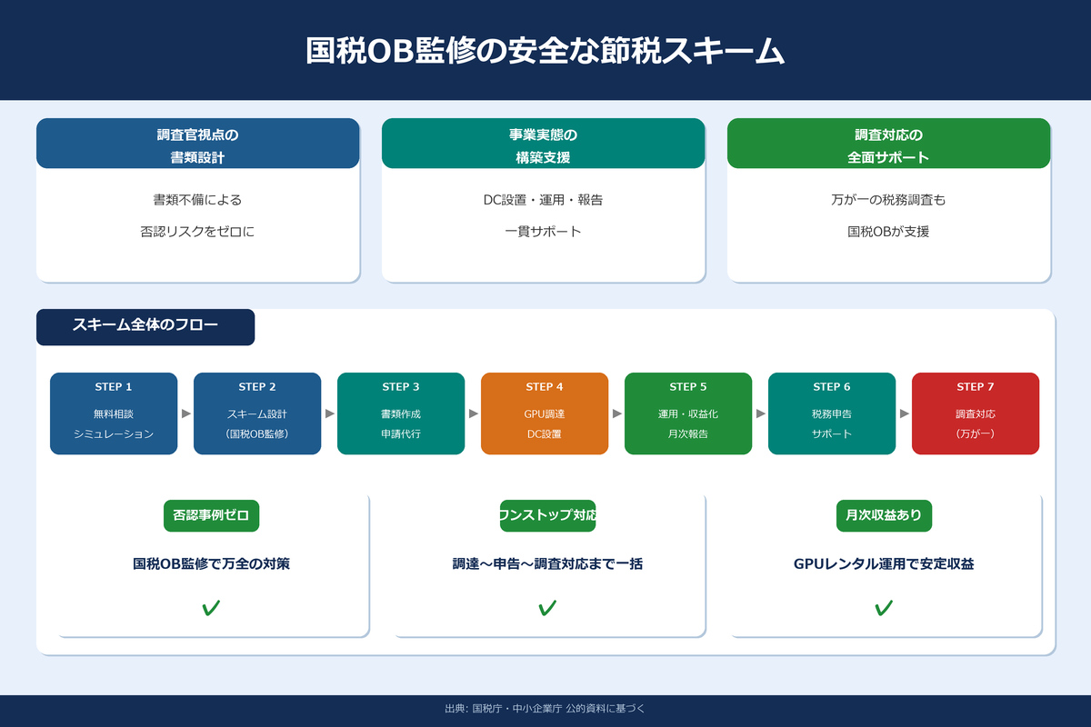Click the arrow between STEP 6 and STEP 7

(905, 413)
